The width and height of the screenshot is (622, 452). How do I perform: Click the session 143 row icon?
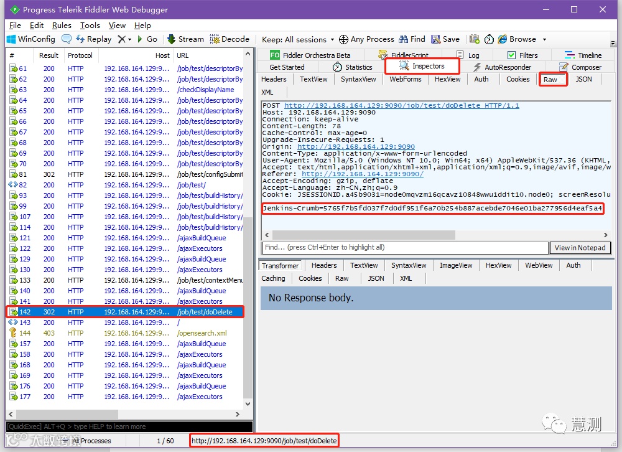pyautogui.click(x=12, y=322)
